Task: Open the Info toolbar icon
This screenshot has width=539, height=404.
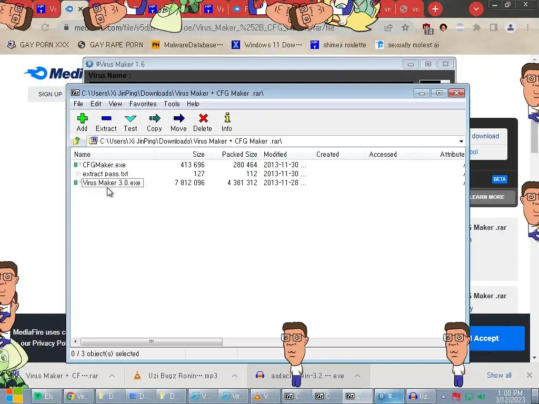Action: 227,122
